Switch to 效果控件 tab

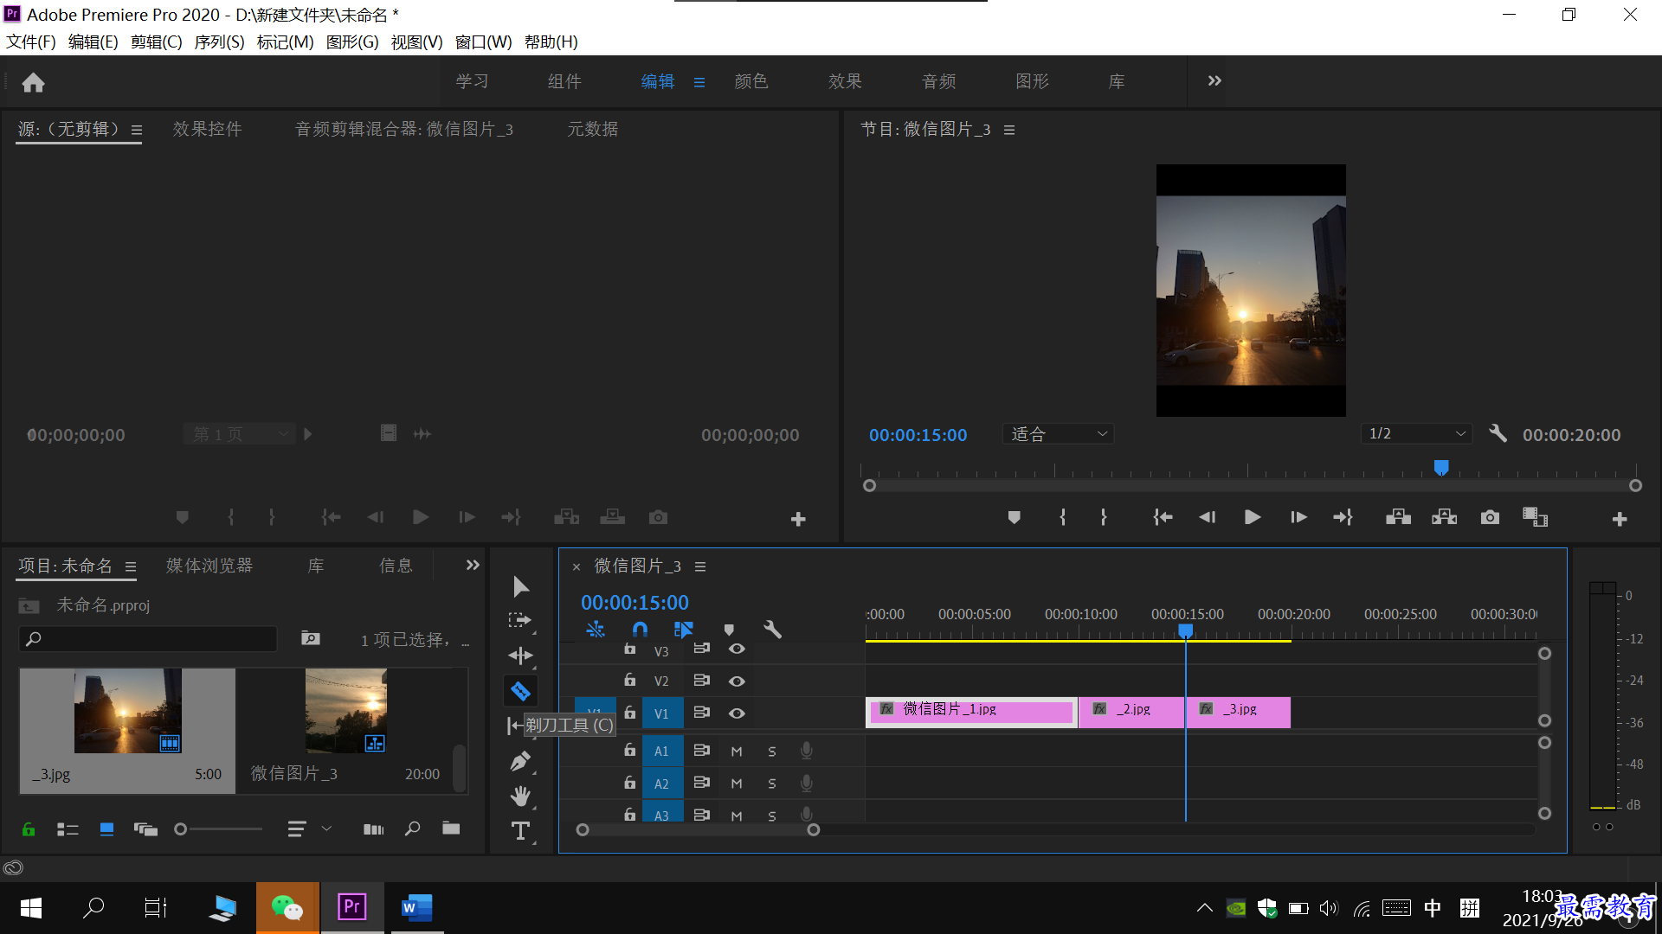[207, 129]
